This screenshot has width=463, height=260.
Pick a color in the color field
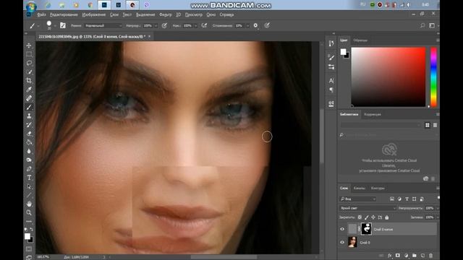388,77
